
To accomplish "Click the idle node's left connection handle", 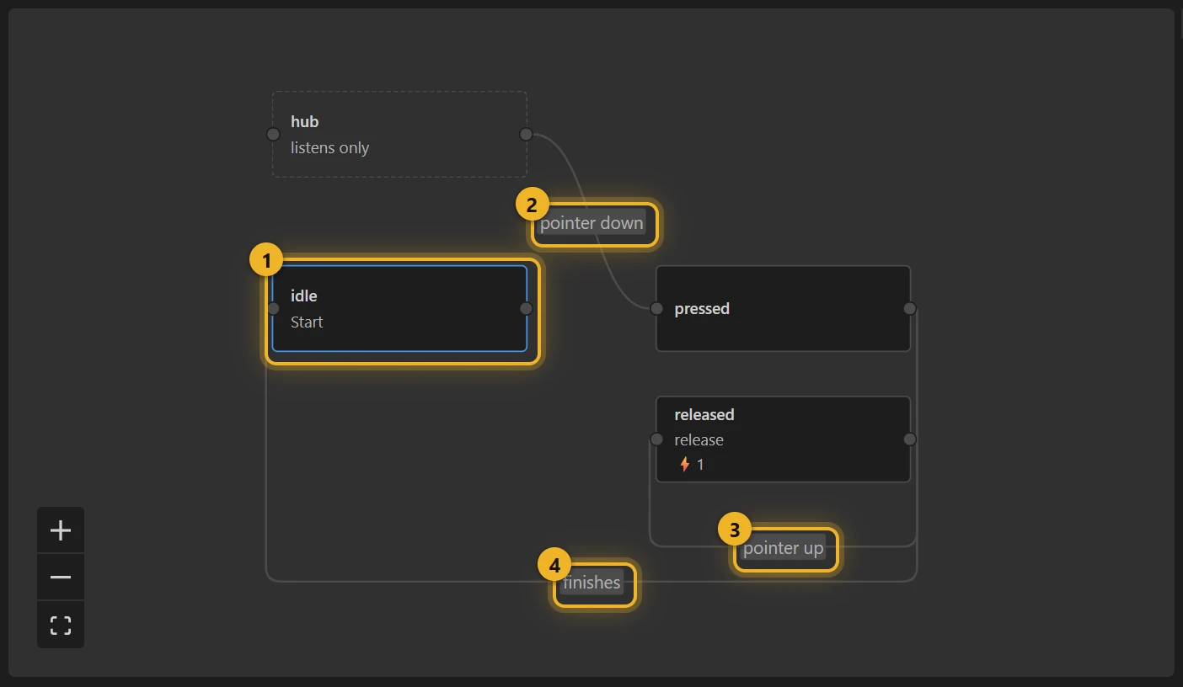I will [273, 309].
